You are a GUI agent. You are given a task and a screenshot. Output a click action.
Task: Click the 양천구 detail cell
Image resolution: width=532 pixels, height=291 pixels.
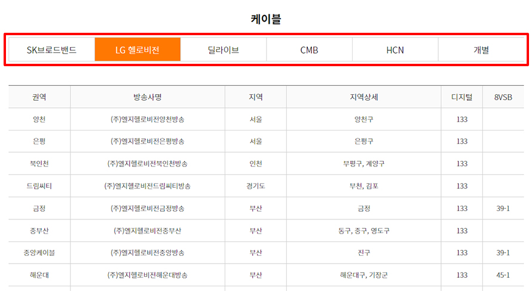[x=363, y=119]
